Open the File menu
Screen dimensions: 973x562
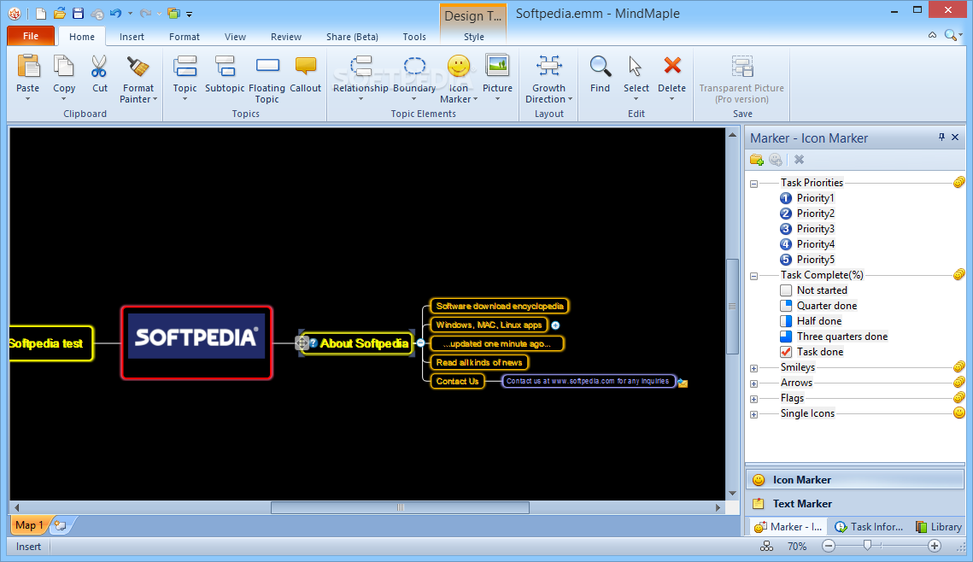(31, 36)
